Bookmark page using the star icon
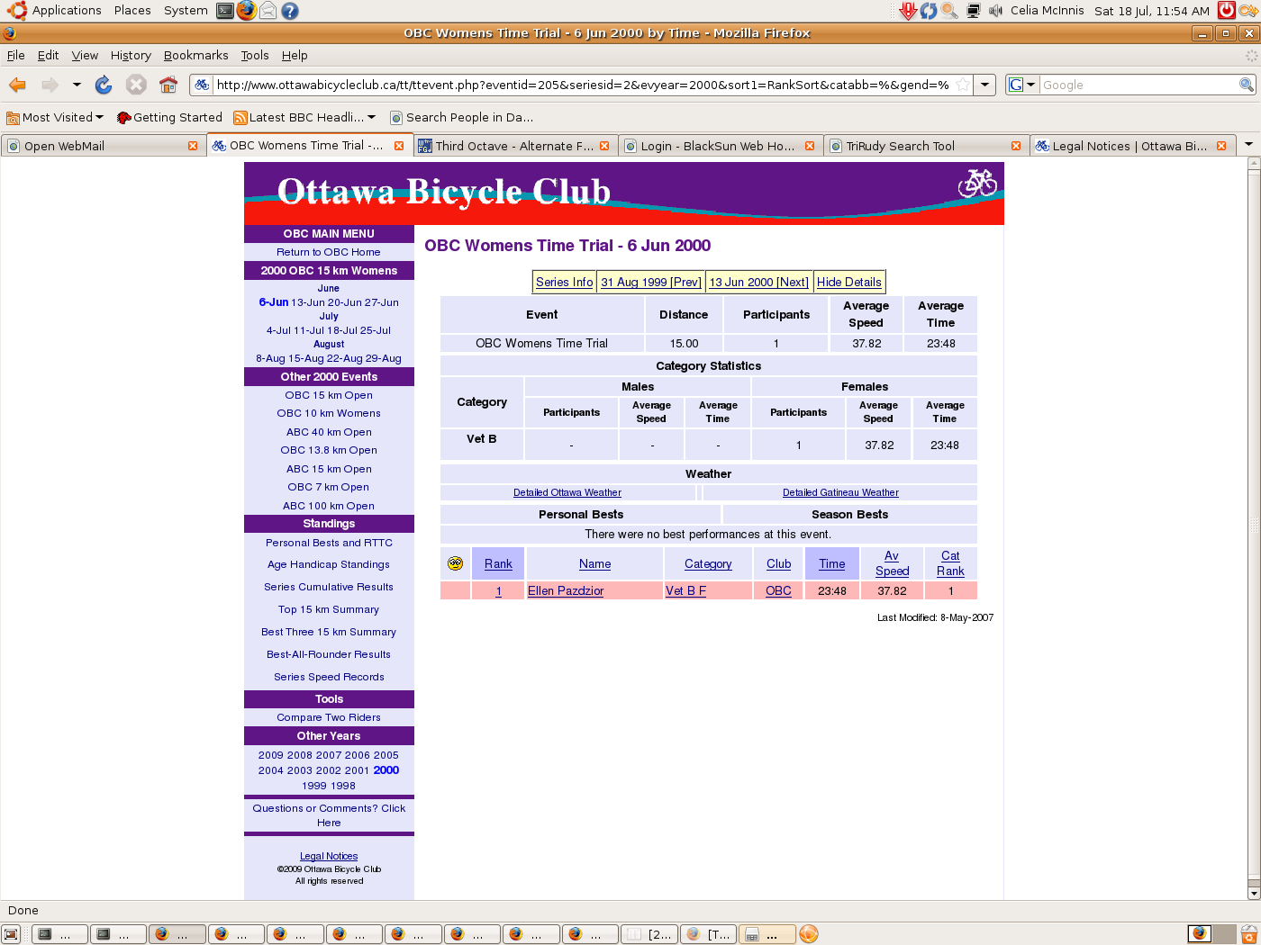 [x=963, y=85]
